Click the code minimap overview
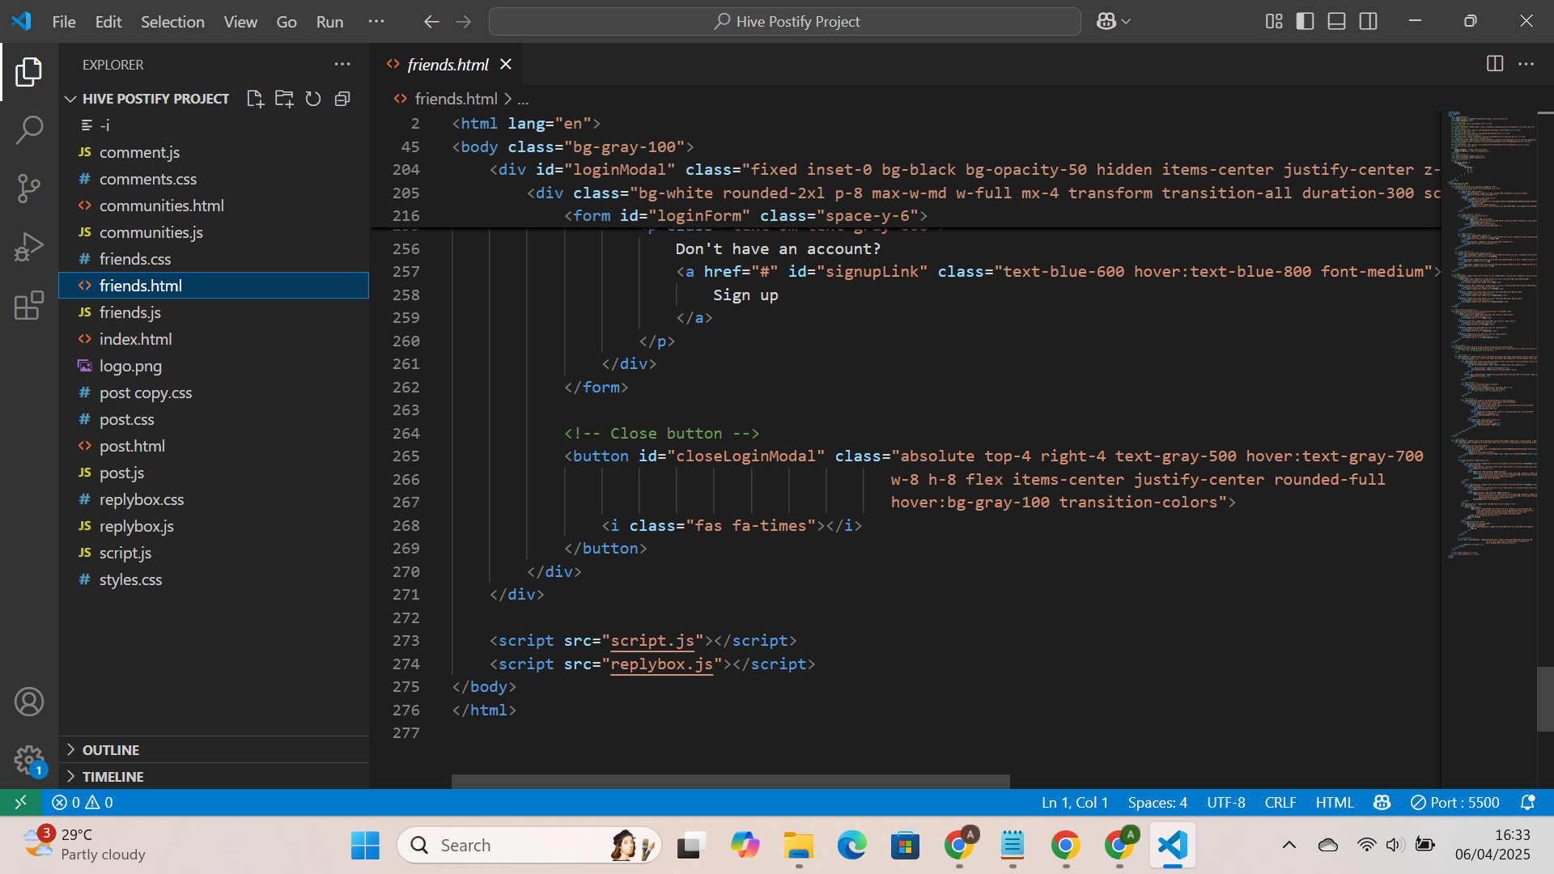The width and height of the screenshot is (1554, 874). pyautogui.click(x=1492, y=334)
